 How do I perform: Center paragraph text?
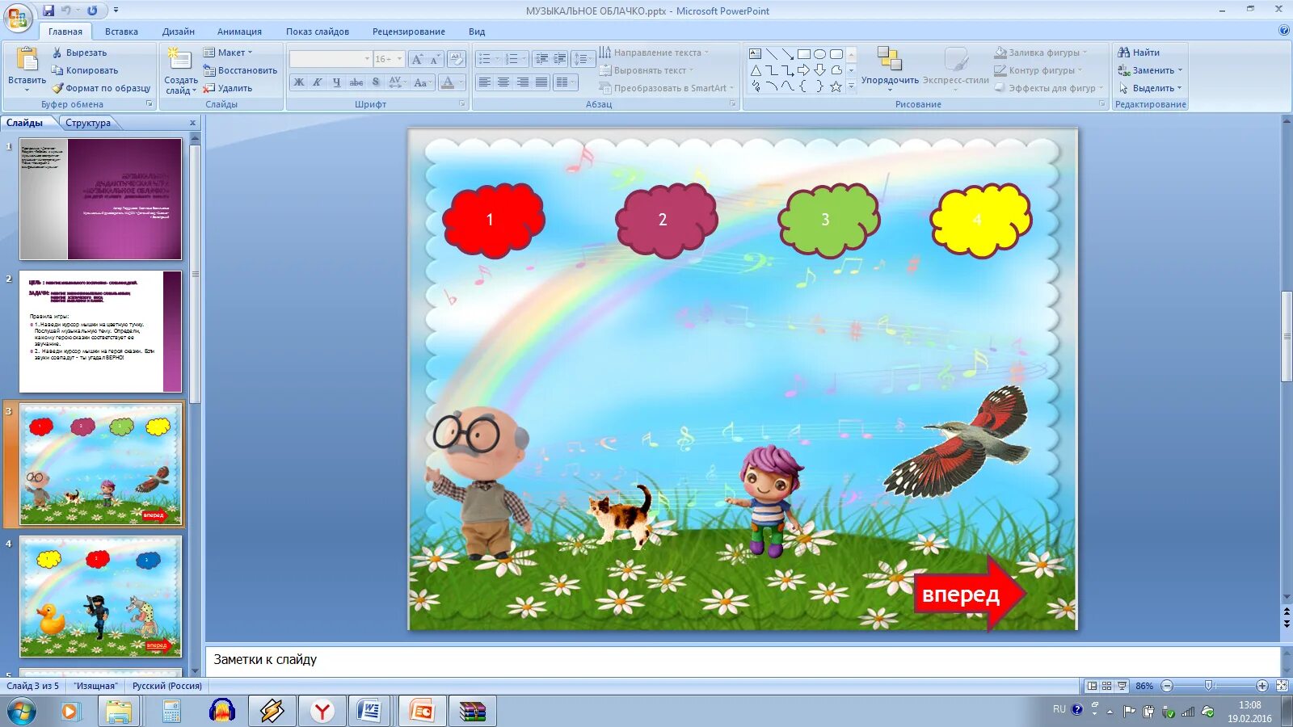click(503, 82)
